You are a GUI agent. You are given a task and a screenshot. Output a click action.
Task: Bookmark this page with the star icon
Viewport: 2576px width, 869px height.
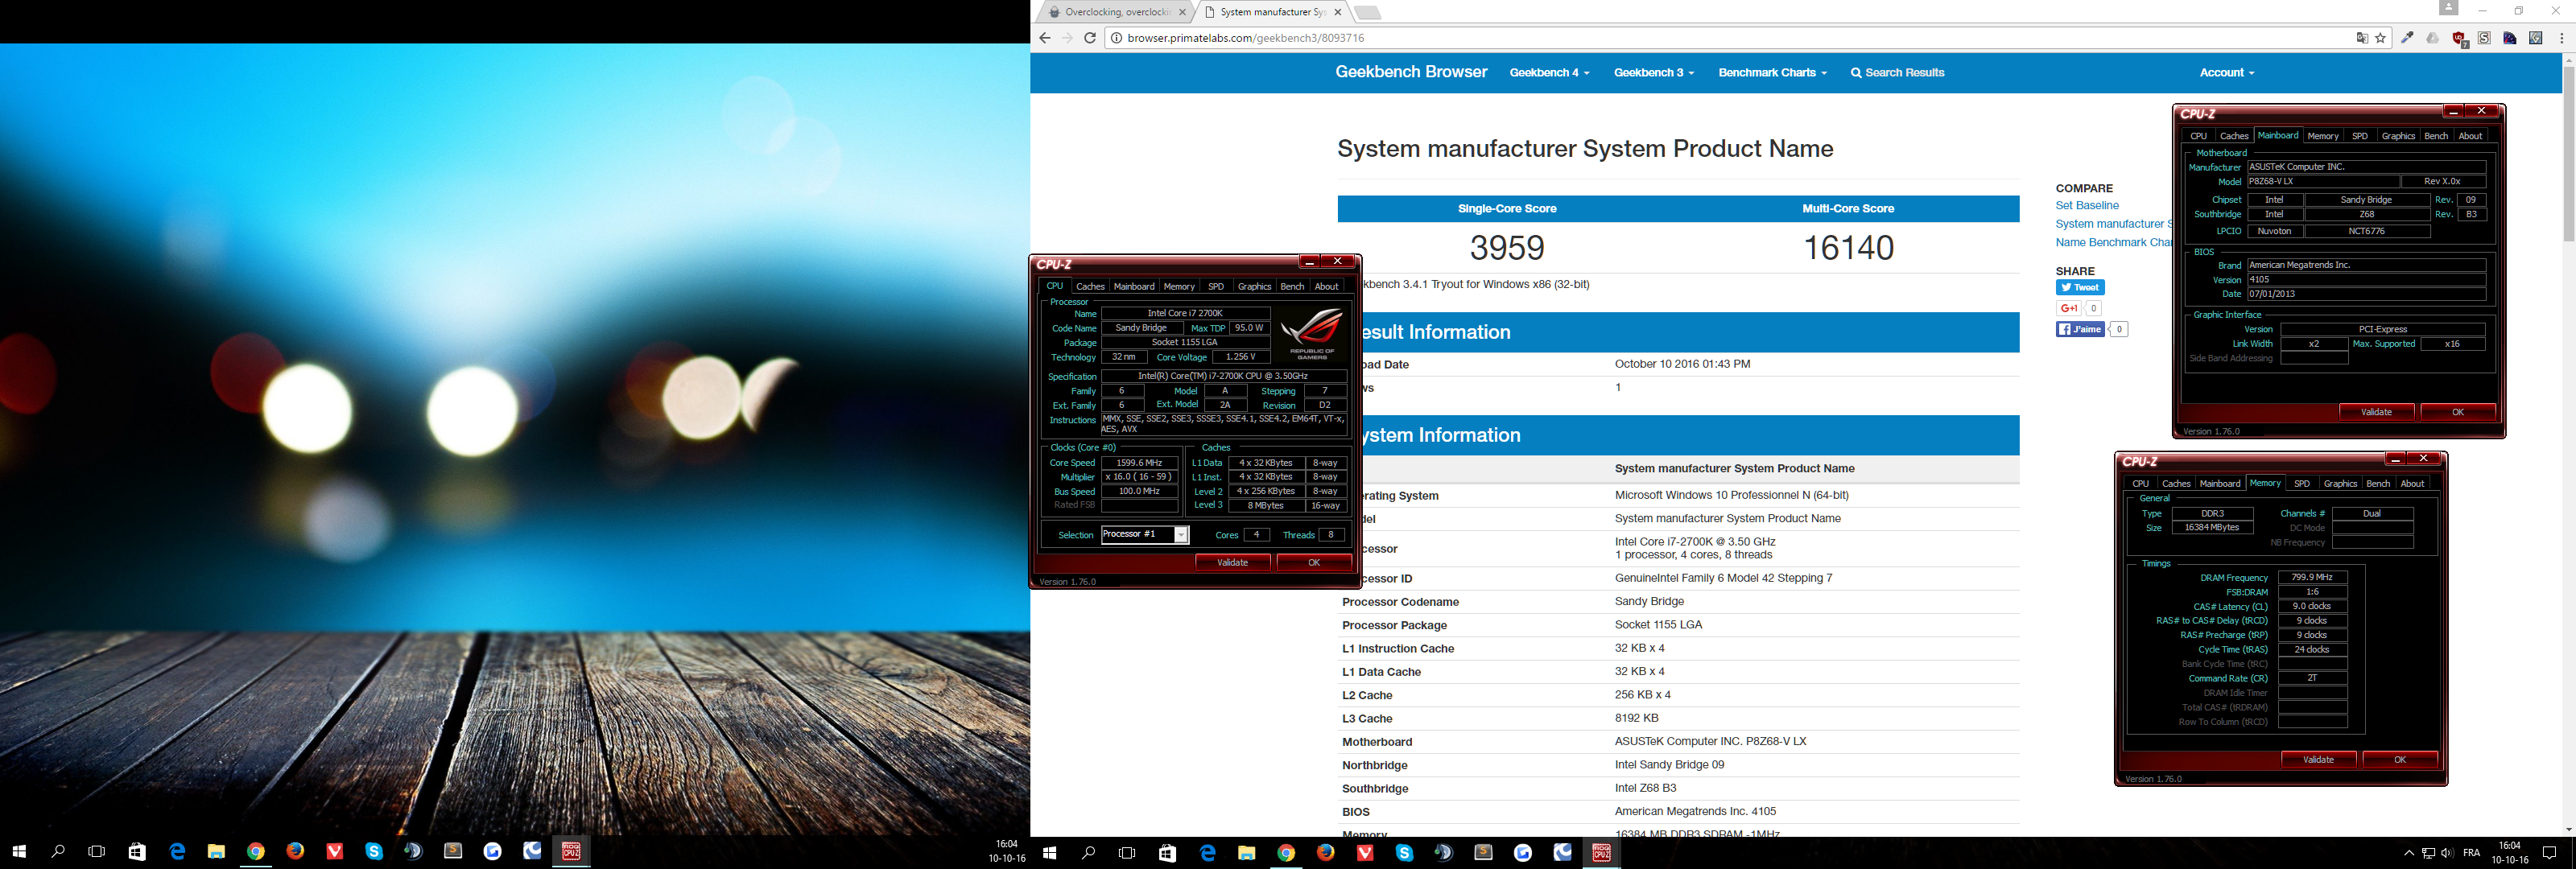(x=2381, y=38)
